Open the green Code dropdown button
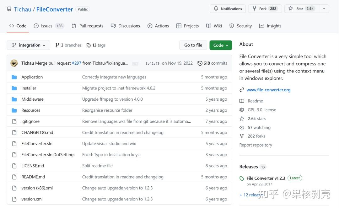The image size is (339, 208). (x=221, y=45)
